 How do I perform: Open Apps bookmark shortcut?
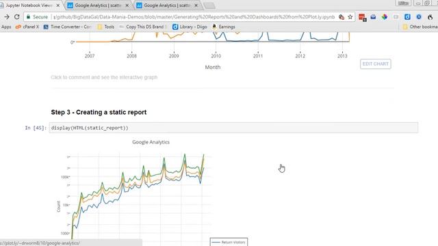click(x=6, y=27)
